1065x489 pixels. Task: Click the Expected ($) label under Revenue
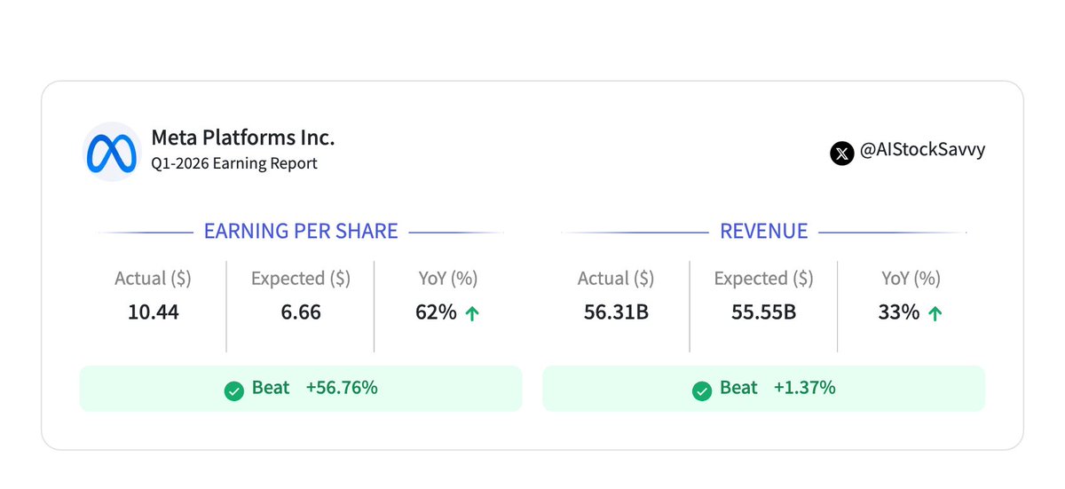click(763, 279)
